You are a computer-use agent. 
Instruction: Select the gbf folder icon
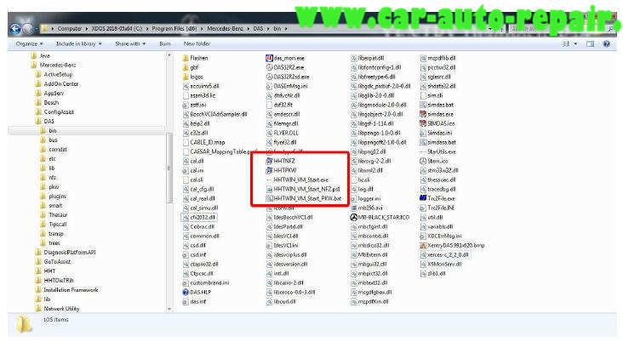pos(186,67)
